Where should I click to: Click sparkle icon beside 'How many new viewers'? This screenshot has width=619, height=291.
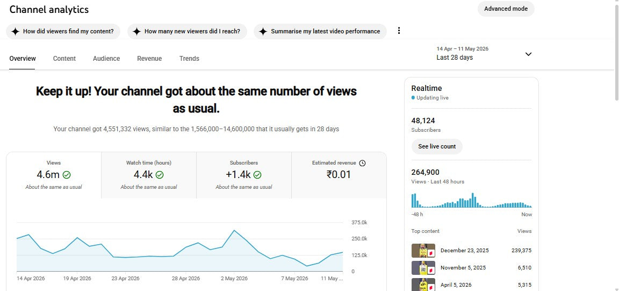tap(136, 32)
